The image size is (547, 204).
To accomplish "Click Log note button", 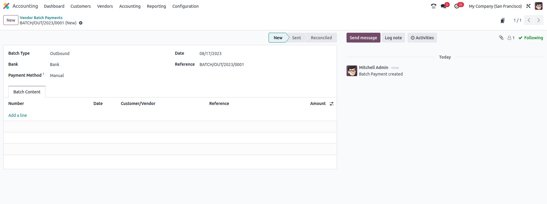I will [393, 38].
